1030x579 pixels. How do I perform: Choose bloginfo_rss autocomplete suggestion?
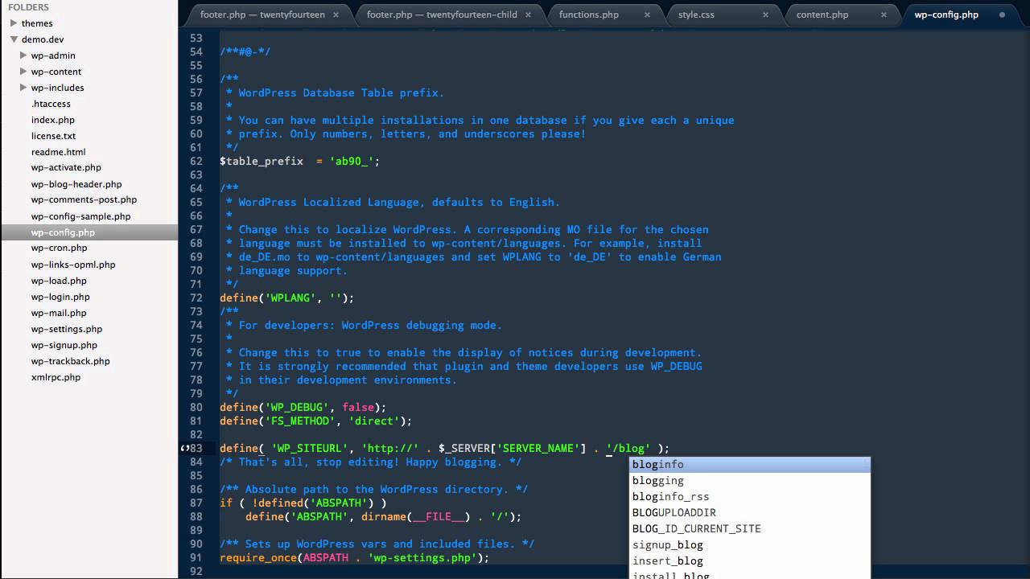click(749, 496)
